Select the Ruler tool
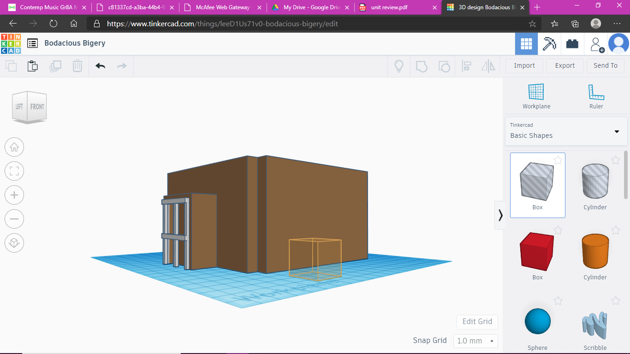630x354 pixels. [x=596, y=96]
